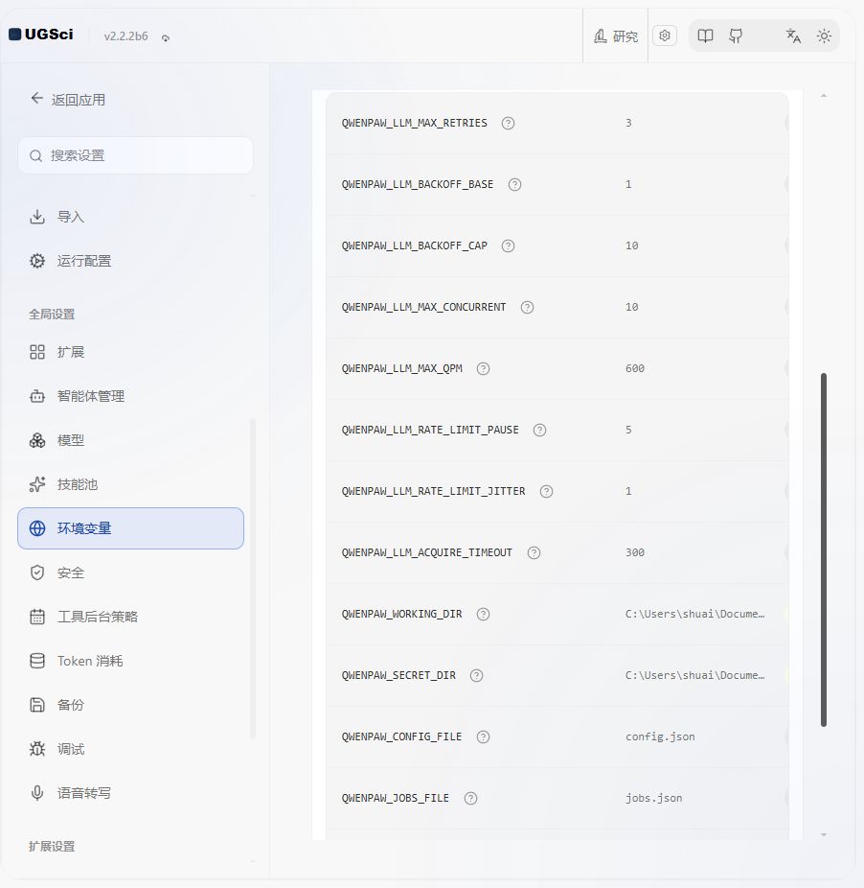
Task: Go back via 返回应用
Action: point(68,99)
